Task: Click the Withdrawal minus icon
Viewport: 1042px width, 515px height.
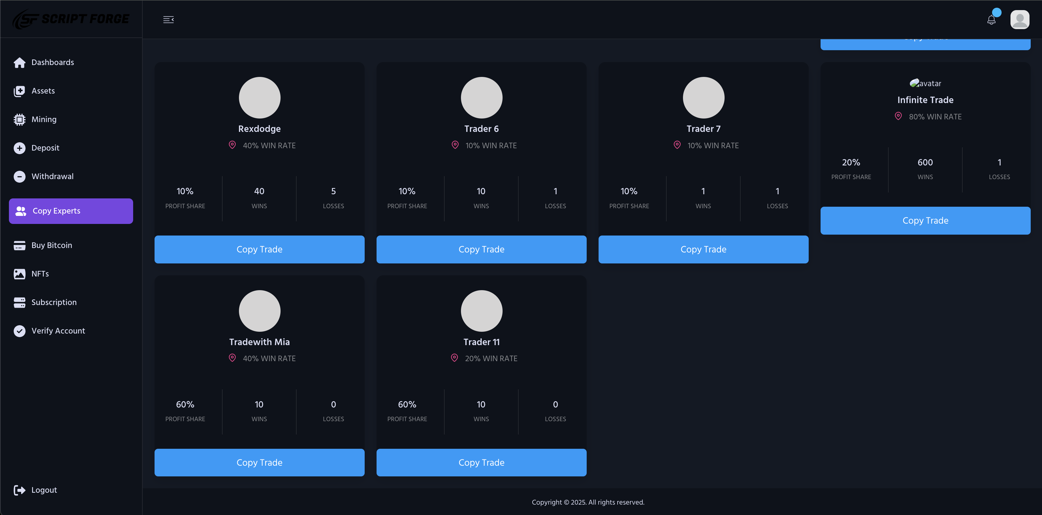Action: pos(19,177)
